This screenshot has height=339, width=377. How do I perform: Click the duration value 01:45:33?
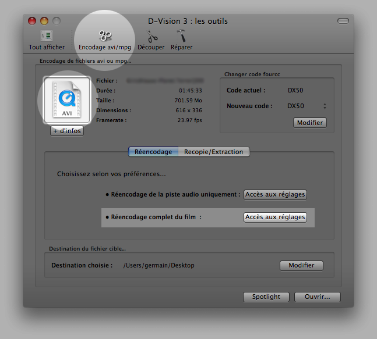pyautogui.click(x=190, y=91)
